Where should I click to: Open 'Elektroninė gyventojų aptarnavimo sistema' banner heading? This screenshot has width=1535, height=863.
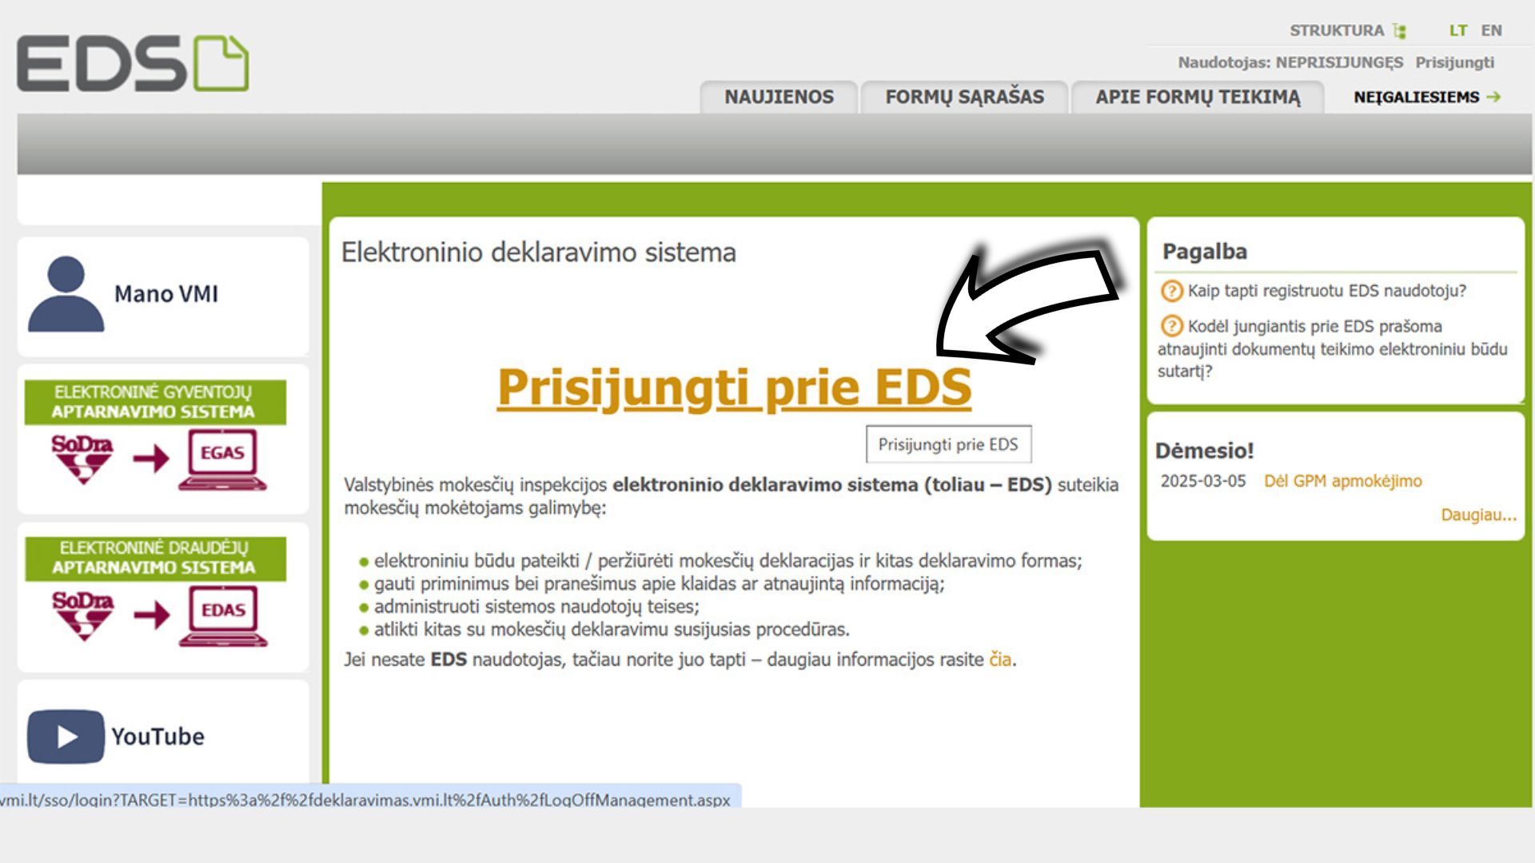(155, 402)
